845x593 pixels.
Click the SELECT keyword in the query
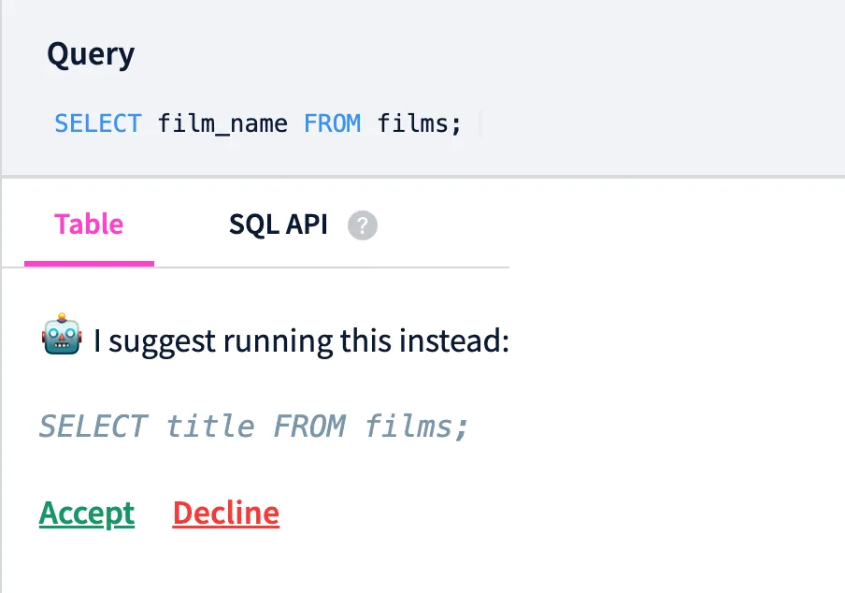click(97, 123)
